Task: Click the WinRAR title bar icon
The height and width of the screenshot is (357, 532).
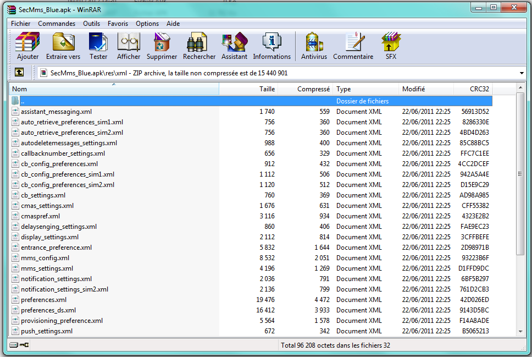Action: click(12, 9)
